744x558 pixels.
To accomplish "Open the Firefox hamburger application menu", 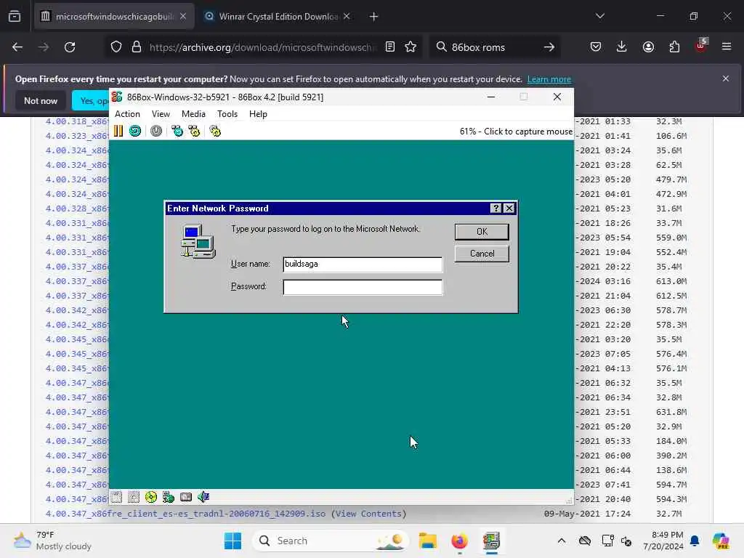I will tap(727, 46).
